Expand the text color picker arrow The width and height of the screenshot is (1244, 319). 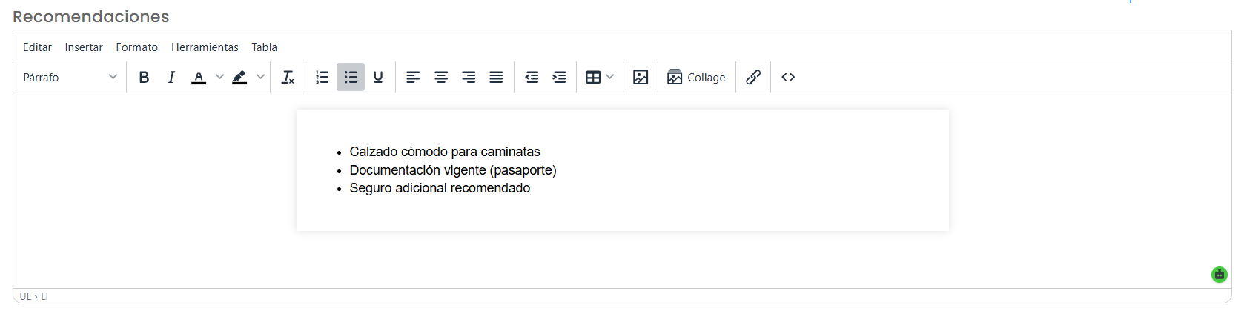(x=219, y=77)
